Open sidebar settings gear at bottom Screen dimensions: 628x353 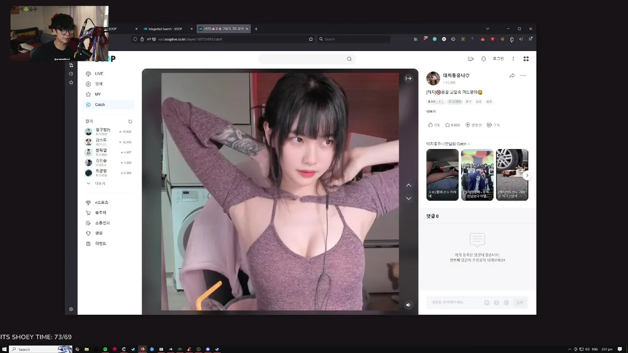(71, 309)
